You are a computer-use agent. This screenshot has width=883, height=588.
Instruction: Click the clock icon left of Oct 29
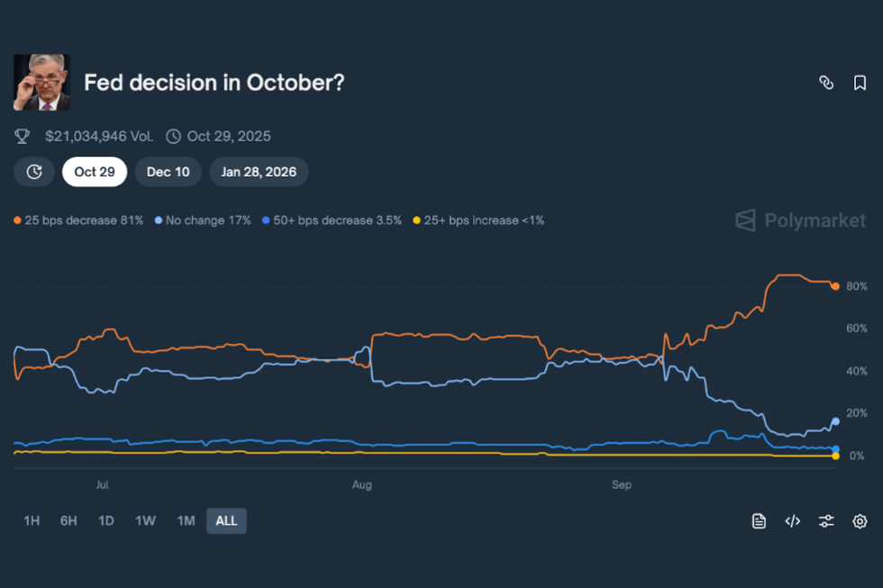[x=33, y=171]
